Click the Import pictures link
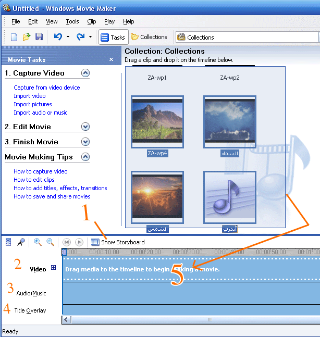320x337 pixels. 33,104
